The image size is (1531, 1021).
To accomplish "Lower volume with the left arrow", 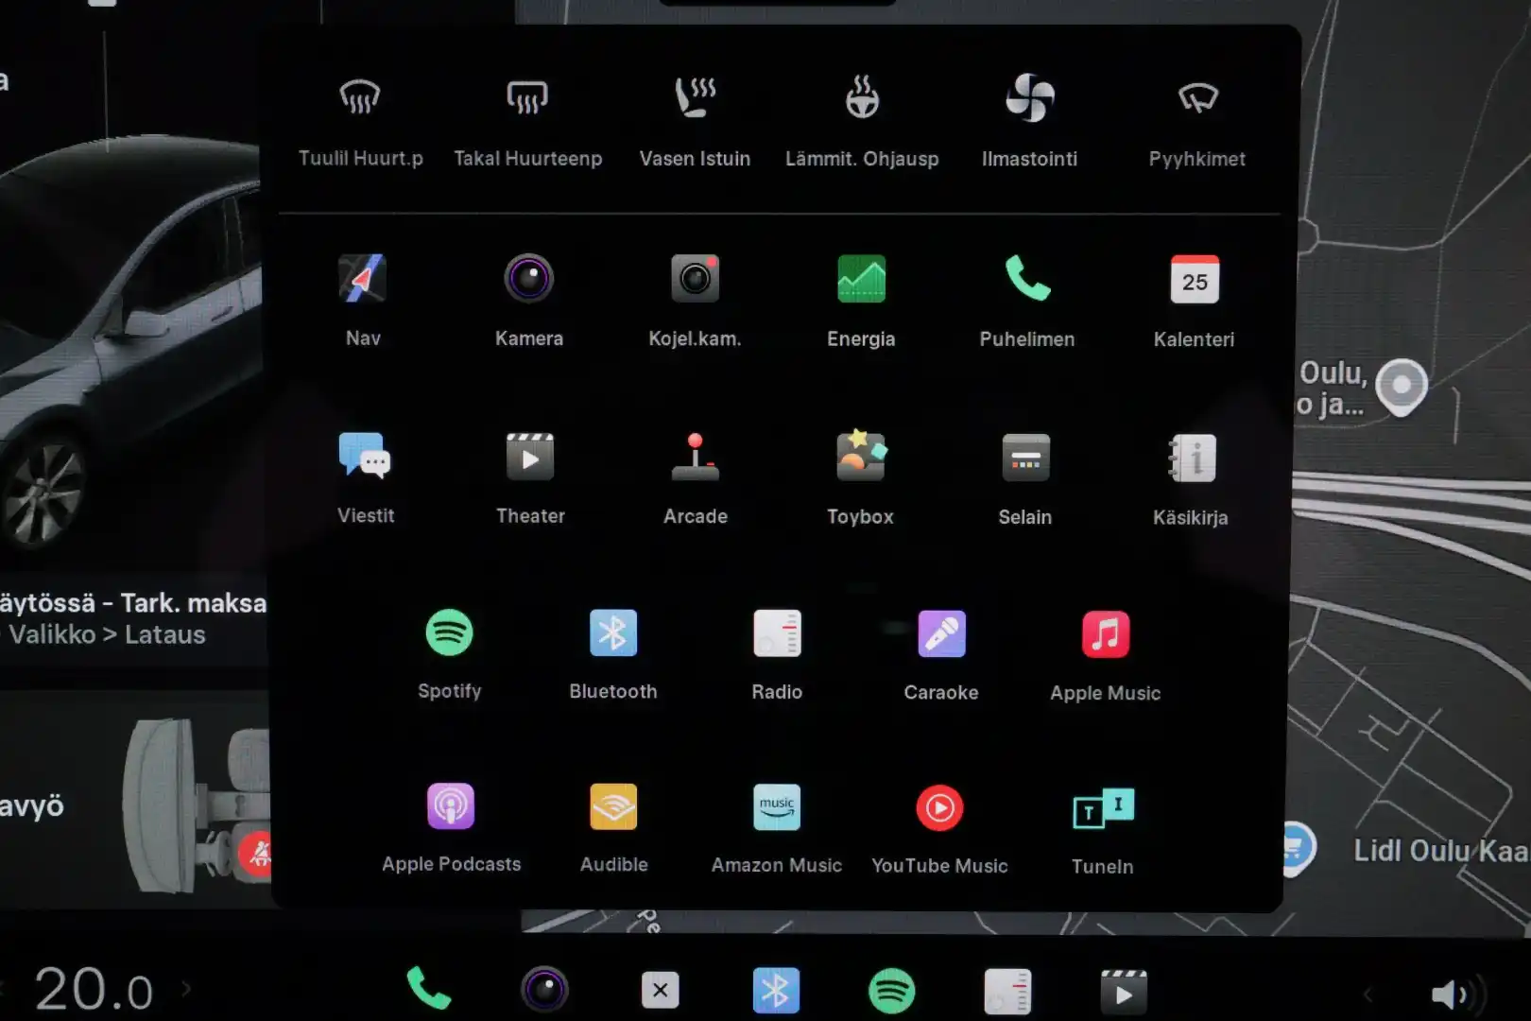I will 1367,994.
